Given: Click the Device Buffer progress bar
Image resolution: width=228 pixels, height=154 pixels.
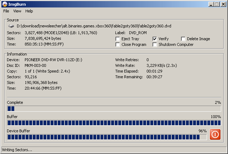Looking at the screenshot, I should pyautogui.click(x=107, y=137).
